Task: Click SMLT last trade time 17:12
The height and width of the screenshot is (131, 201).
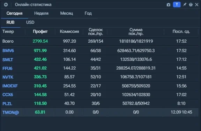Action: [181, 59]
